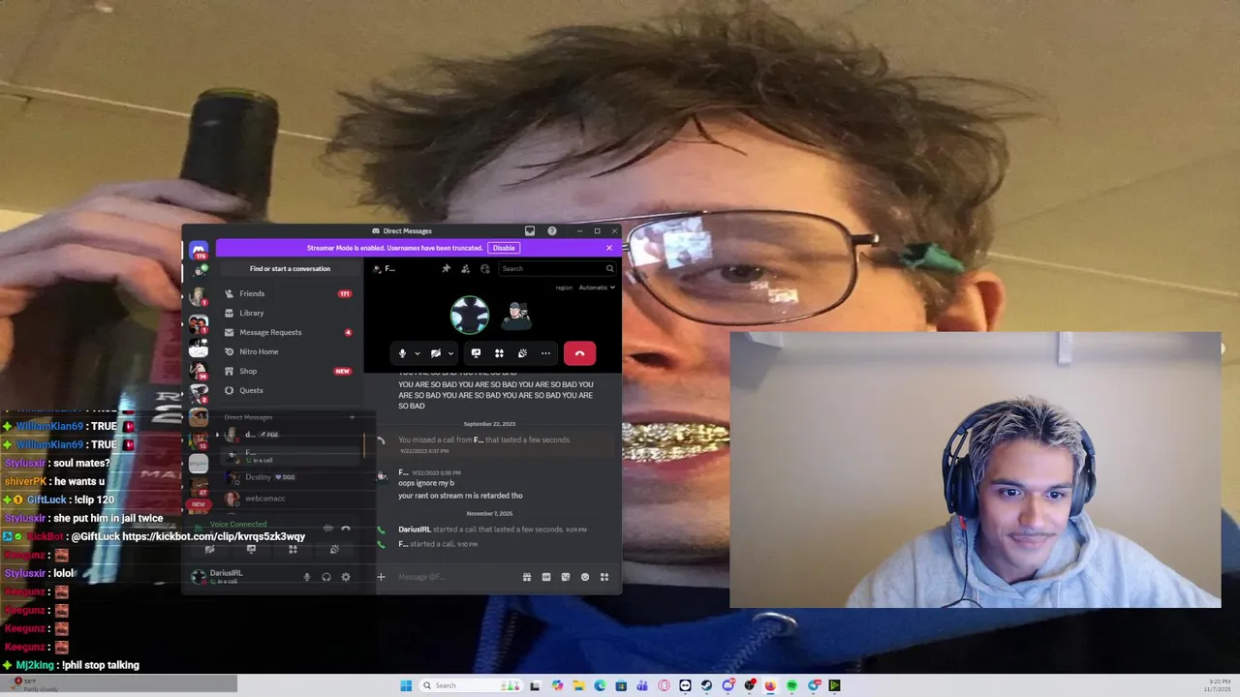The width and height of the screenshot is (1240, 697).
Task: Open the taskbar clock and date
Action: pyautogui.click(x=1219, y=685)
